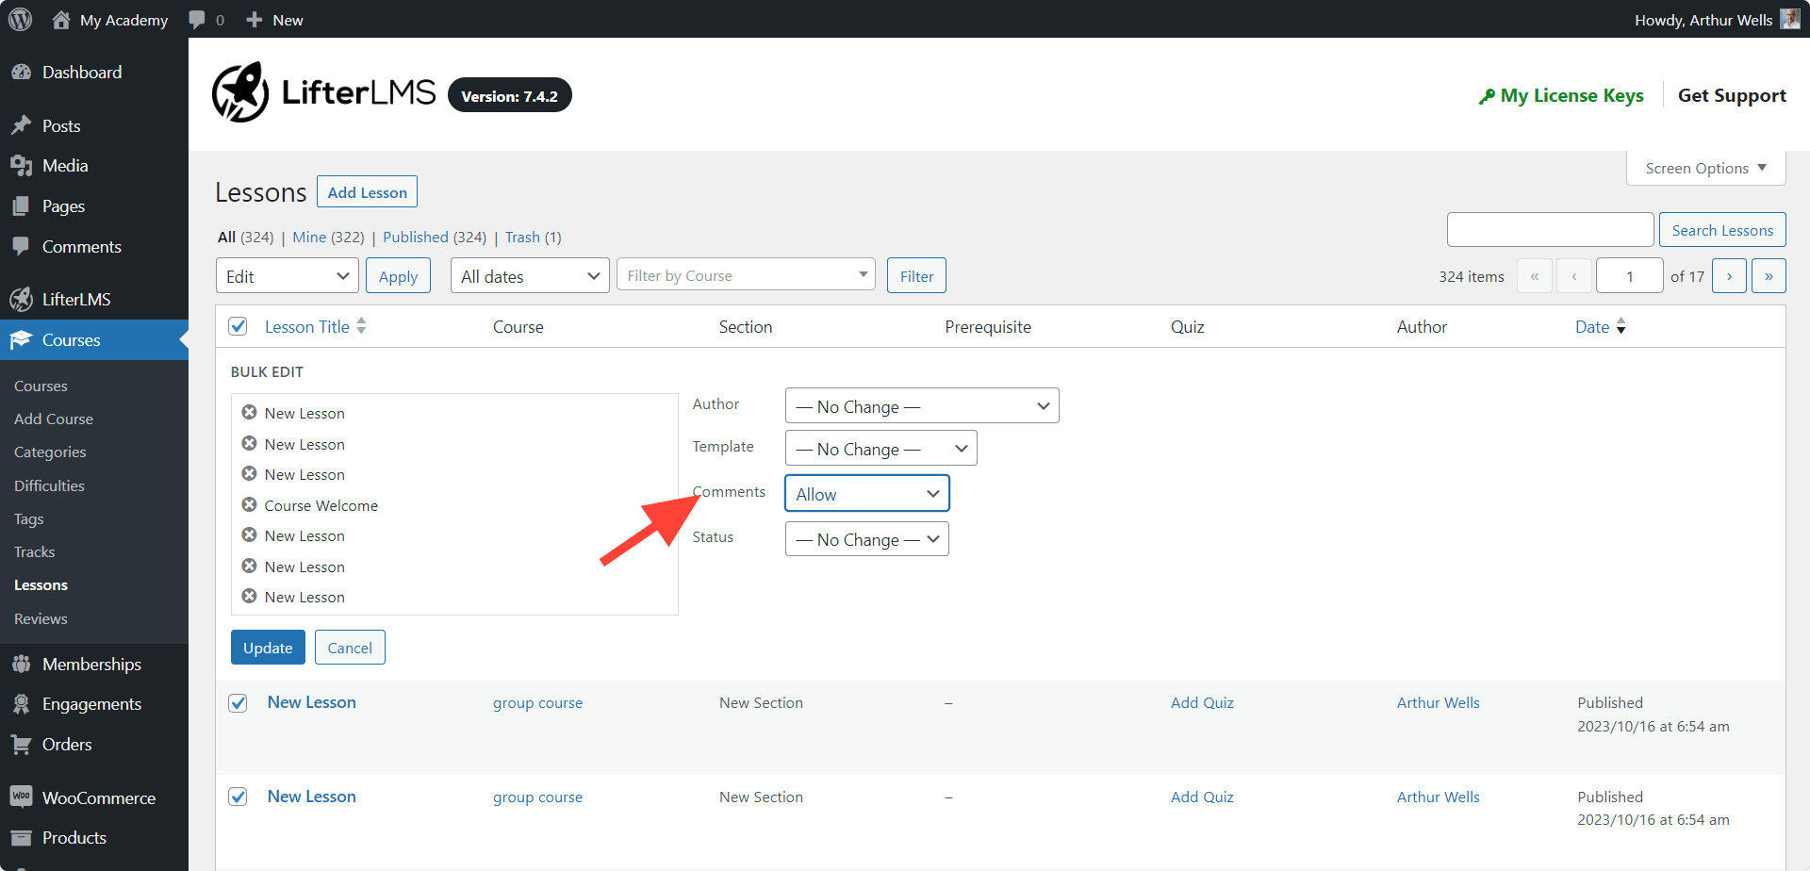This screenshot has width=1810, height=871.
Task: Click the Dashboard gauge icon
Action: [21, 73]
